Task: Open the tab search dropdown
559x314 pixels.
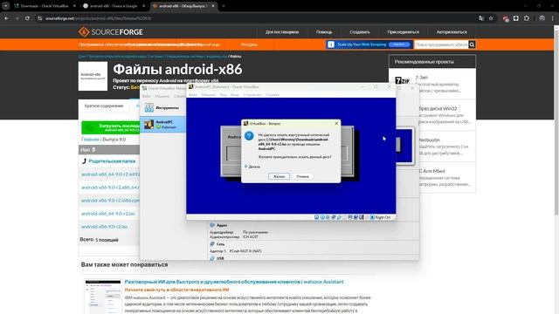Action: (5, 6)
